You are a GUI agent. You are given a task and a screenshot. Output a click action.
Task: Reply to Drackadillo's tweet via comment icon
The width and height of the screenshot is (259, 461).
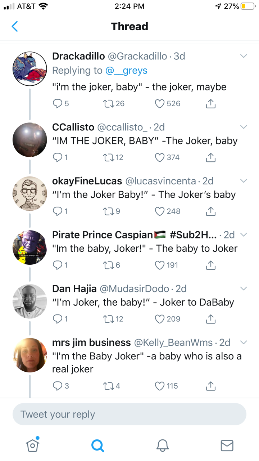(58, 104)
